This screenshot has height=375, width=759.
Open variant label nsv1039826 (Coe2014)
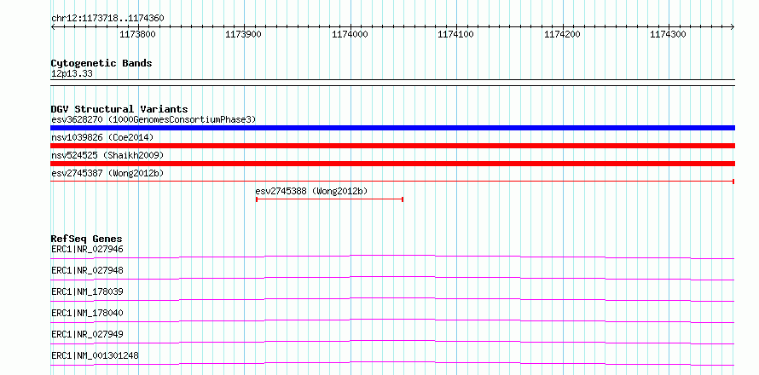(x=102, y=138)
